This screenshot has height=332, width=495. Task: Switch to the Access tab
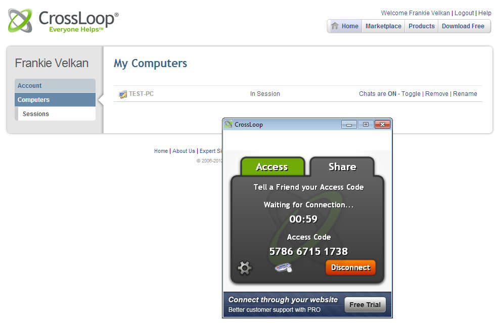273,167
